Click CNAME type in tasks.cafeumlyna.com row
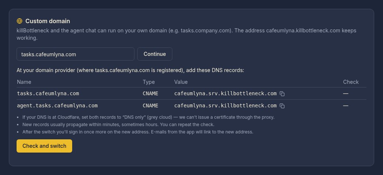Viewport: 383px width, 175px height. tap(151, 93)
